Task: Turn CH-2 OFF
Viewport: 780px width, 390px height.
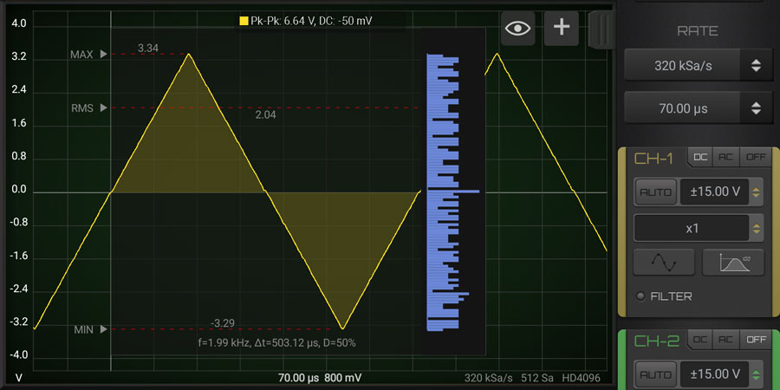Action: [755, 341]
